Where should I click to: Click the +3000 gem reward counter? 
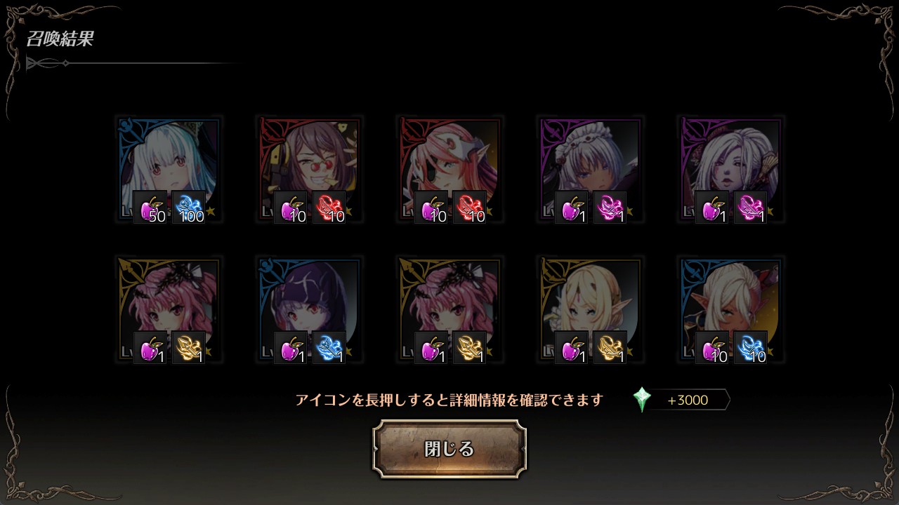(x=688, y=400)
